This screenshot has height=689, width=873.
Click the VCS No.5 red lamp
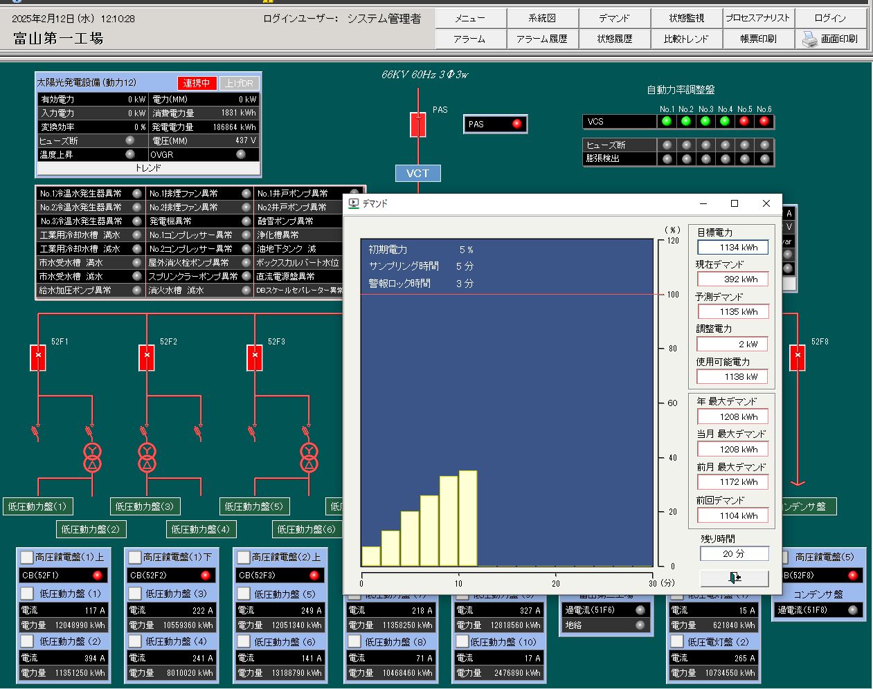[744, 122]
